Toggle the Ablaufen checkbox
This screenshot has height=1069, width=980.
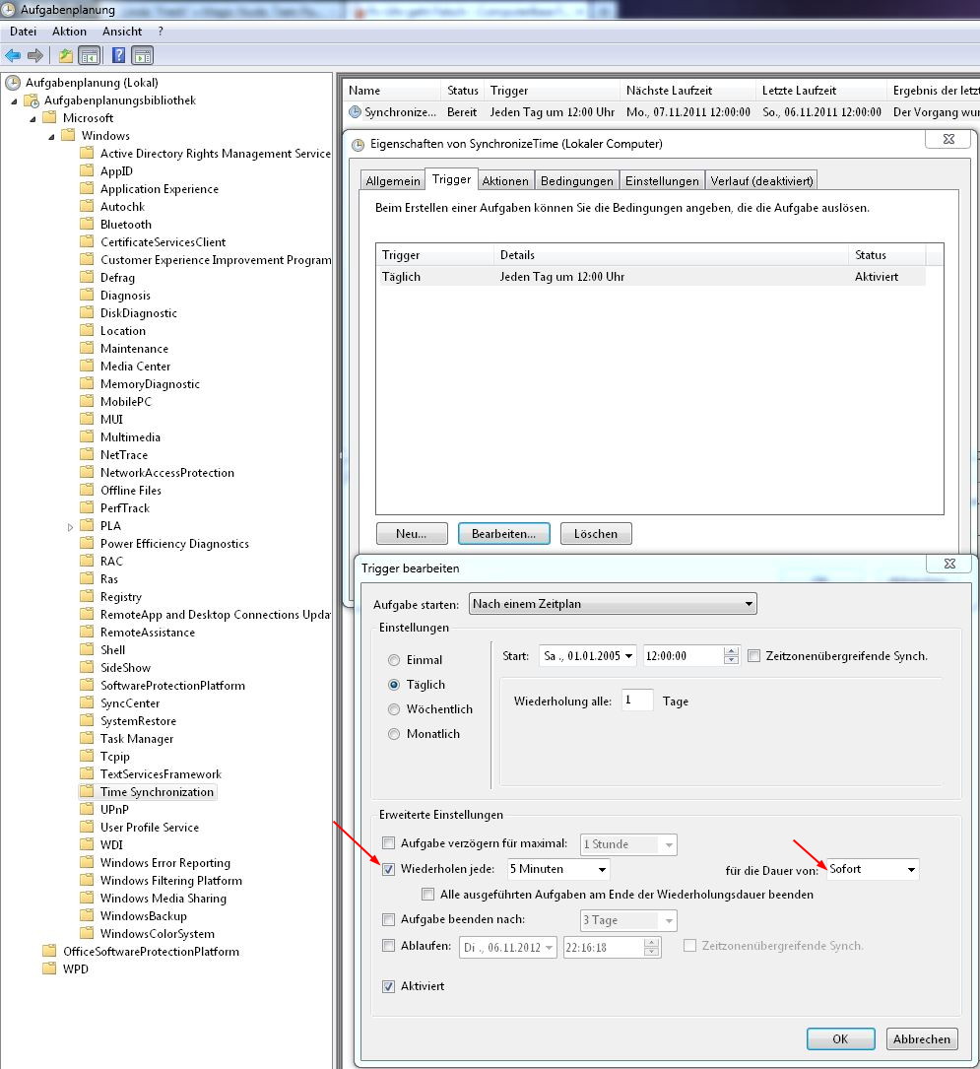388,946
